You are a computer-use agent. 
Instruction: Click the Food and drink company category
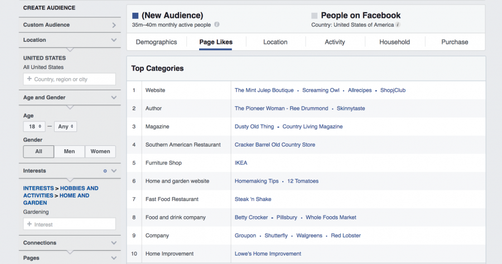(x=176, y=217)
